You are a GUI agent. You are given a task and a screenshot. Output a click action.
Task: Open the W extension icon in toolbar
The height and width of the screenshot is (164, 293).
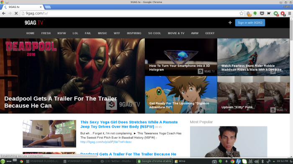coord(269,13)
